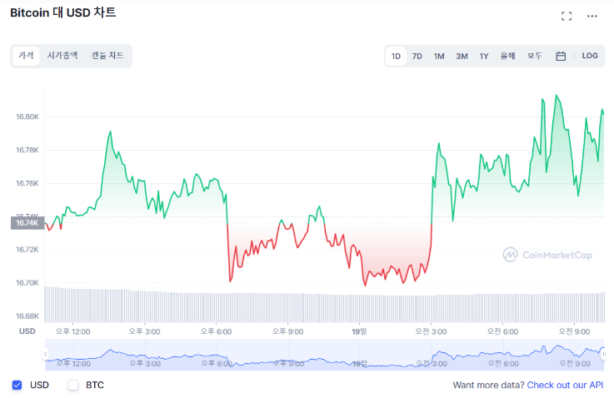Click right handle of range navigator
This screenshot has height=398, width=614.
point(604,354)
